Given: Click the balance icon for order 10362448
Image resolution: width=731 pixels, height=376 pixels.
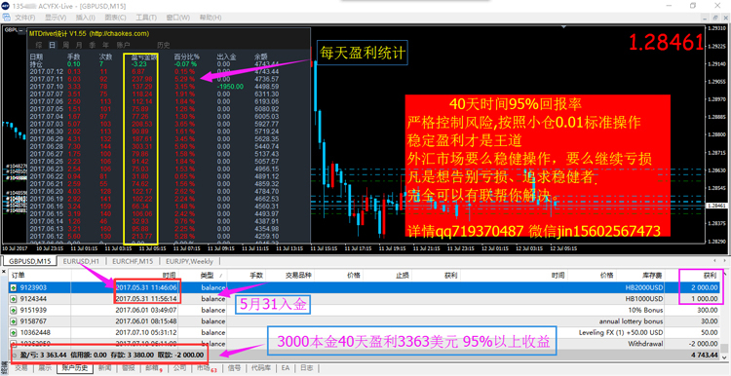Looking at the screenshot, I should (x=14, y=333).
